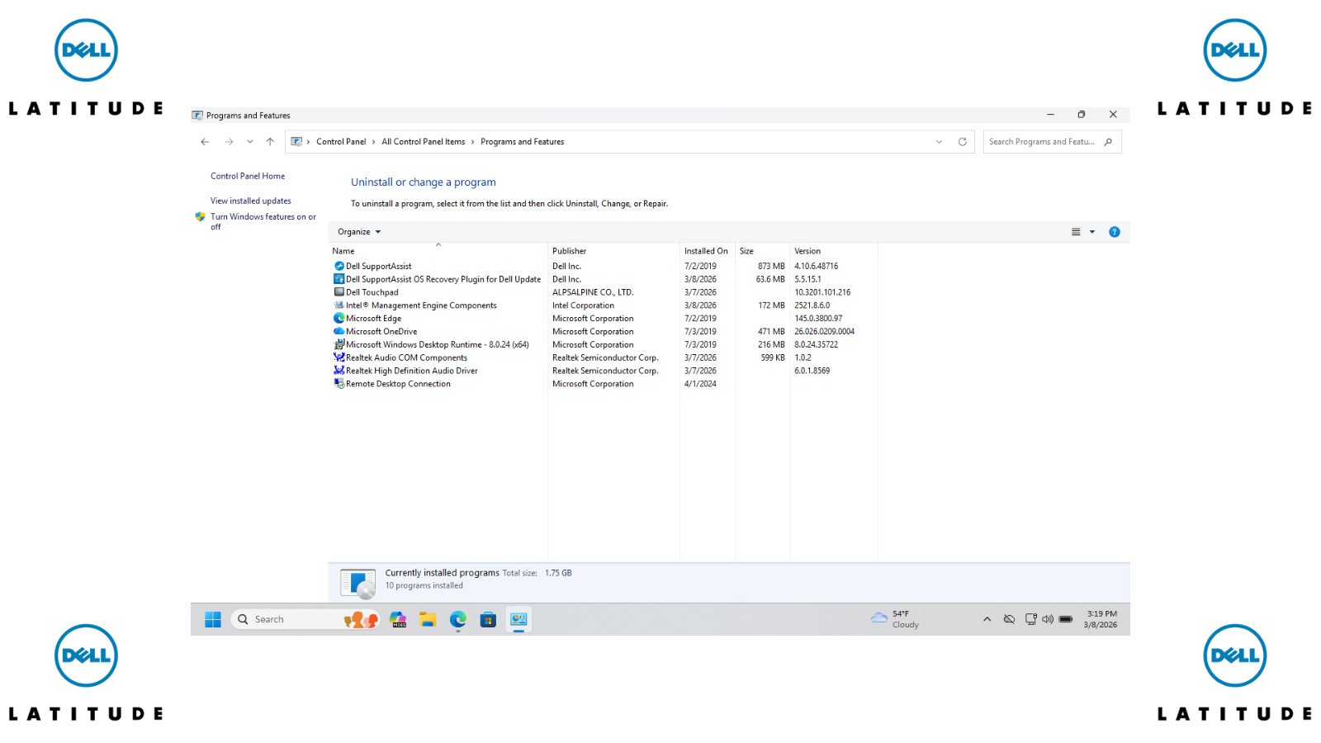Image resolution: width=1321 pixels, height=743 pixels.
Task: Click the volume speaker tray icon
Action: coord(1048,619)
